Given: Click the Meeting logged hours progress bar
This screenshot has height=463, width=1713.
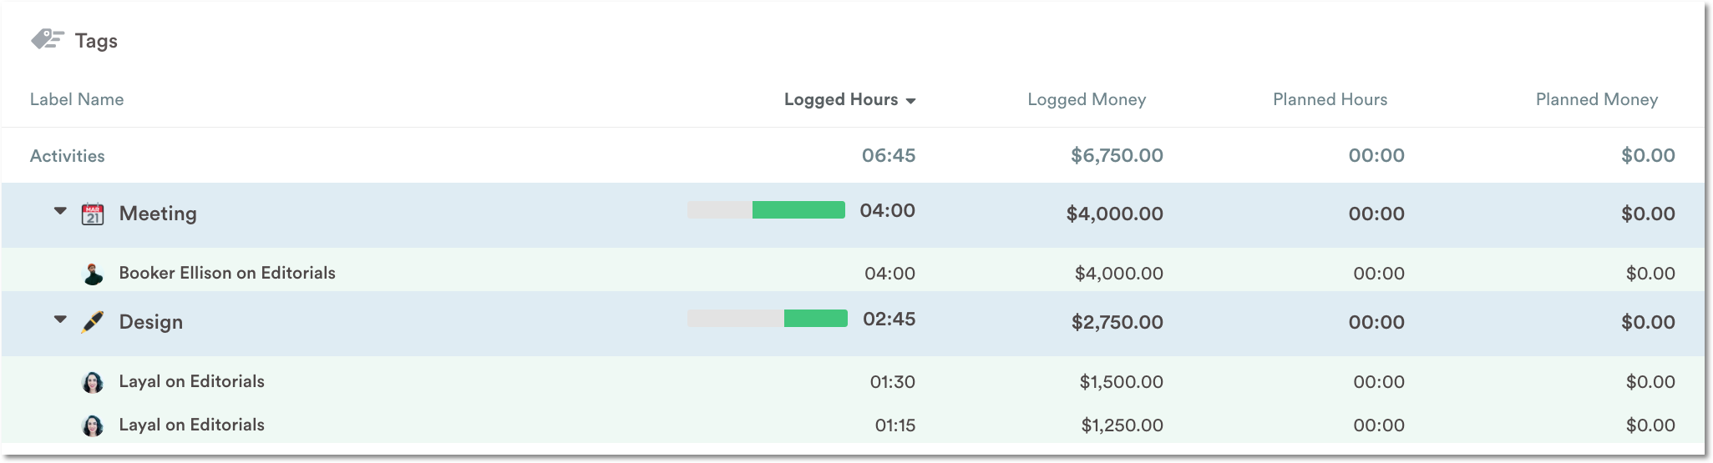Looking at the screenshot, I should click(x=766, y=210).
